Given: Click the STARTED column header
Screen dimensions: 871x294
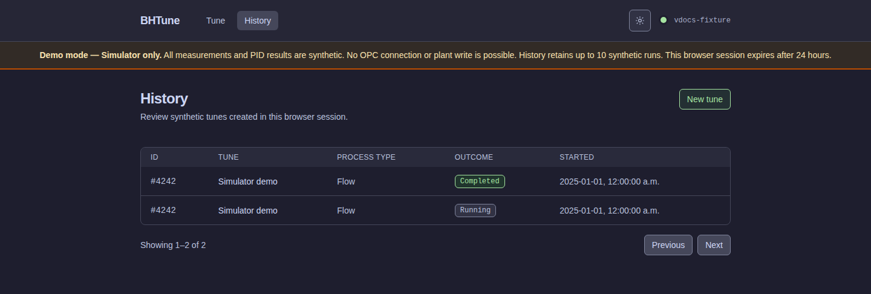Looking at the screenshot, I should point(576,157).
